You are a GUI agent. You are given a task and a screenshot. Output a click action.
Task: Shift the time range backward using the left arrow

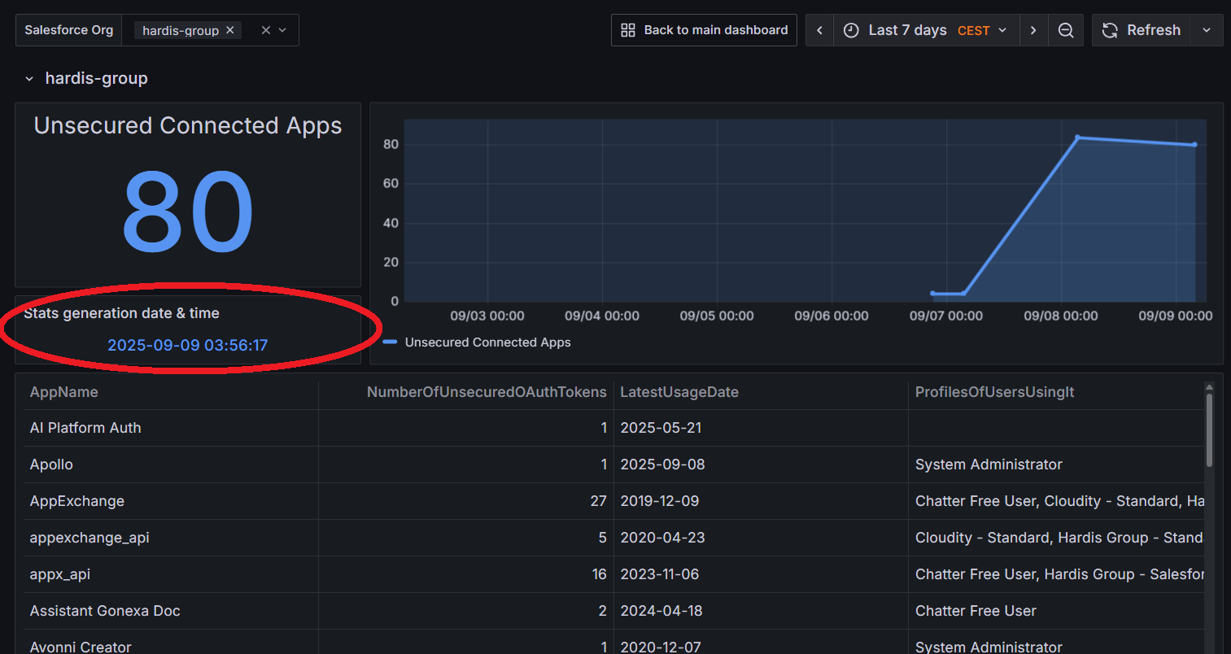pyautogui.click(x=819, y=30)
